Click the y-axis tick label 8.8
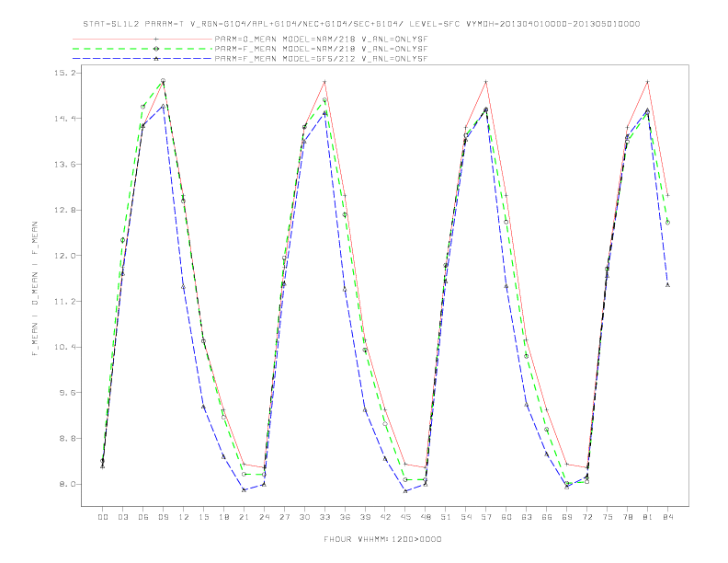This screenshot has width=728, height=563. click(65, 439)
